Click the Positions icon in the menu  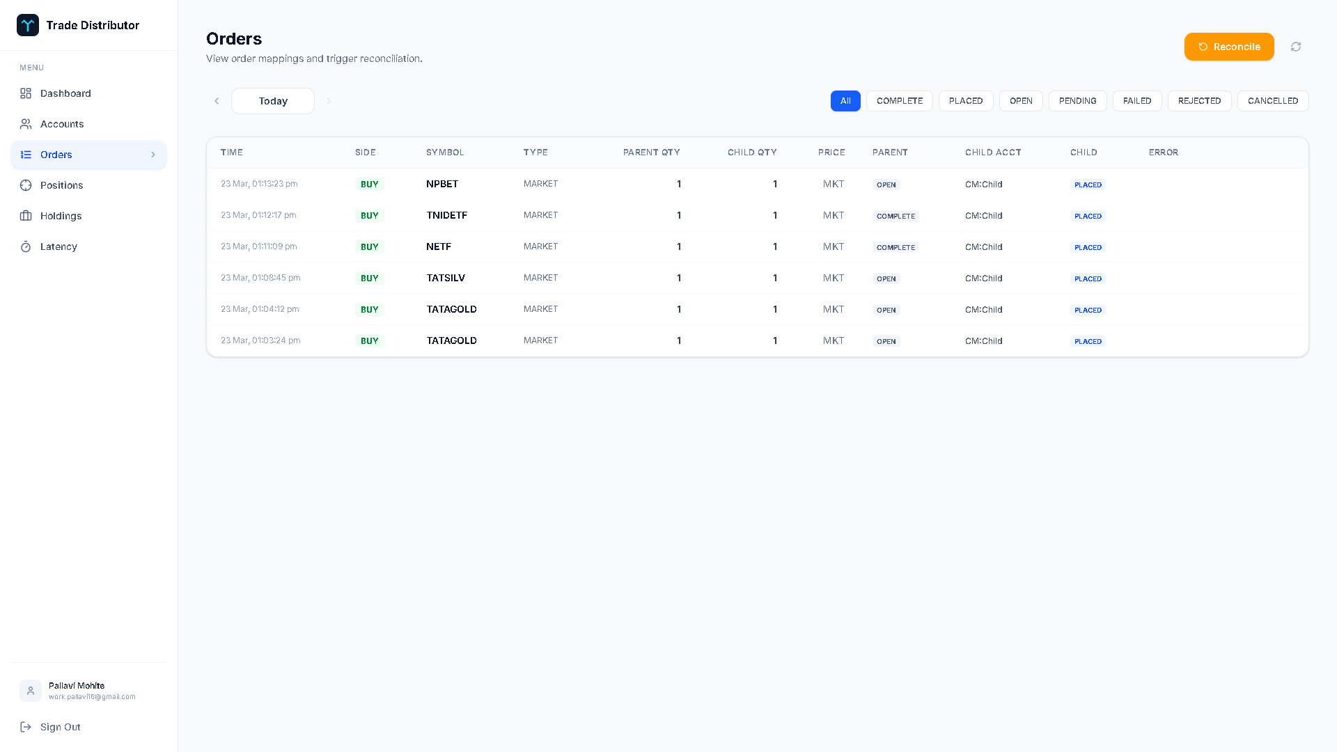coord(26,185)
